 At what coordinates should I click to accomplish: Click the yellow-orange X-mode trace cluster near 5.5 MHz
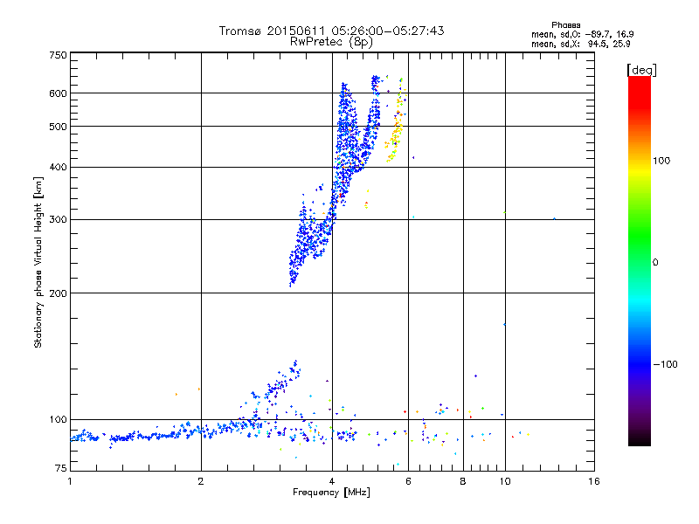(x=396, y=129)
